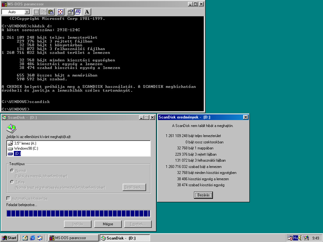323x242 pixels.
Task: Open Outlook Express quick launch icon
Action: 40,238
